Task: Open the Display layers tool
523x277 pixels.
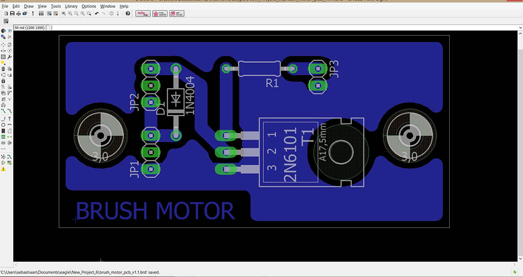Action: 3,36
